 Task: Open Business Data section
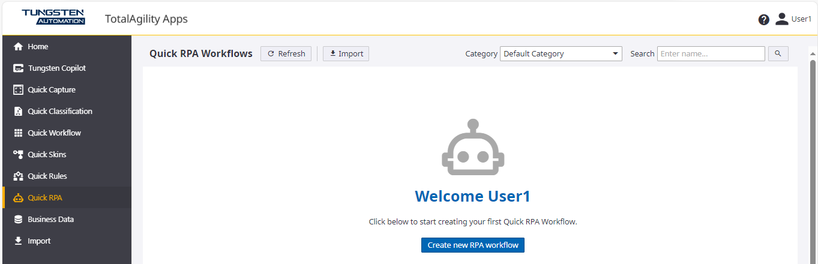point(67,220)
